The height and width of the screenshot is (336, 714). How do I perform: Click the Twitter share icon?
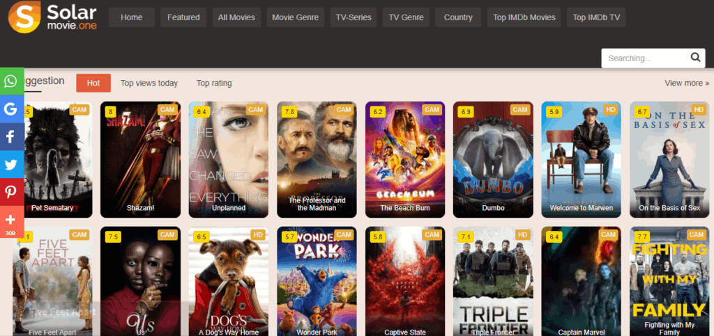pos(11,165)
